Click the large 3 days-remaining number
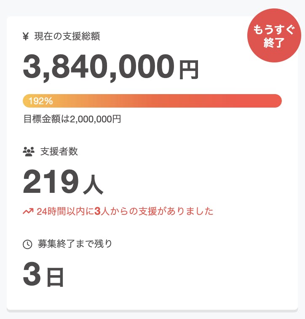The image size is (305, 319). 32,275
